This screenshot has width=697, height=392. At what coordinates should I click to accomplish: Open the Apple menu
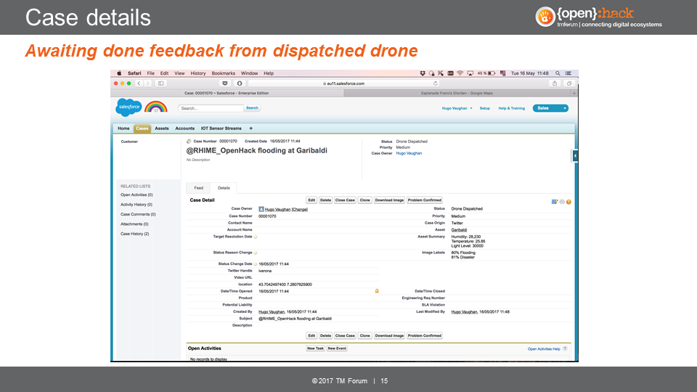pos(119,73)
